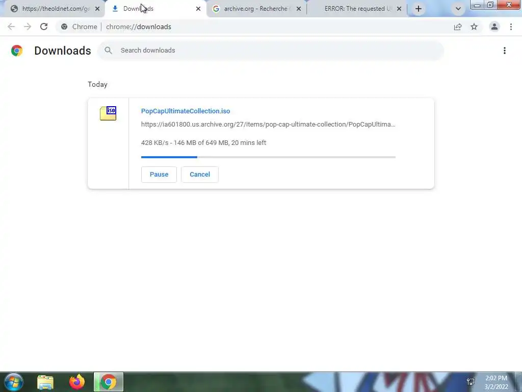Close the archive.org Recherche tab
Image resolution: width=522 pixels, height=392 pixels.
pos(299,9)
